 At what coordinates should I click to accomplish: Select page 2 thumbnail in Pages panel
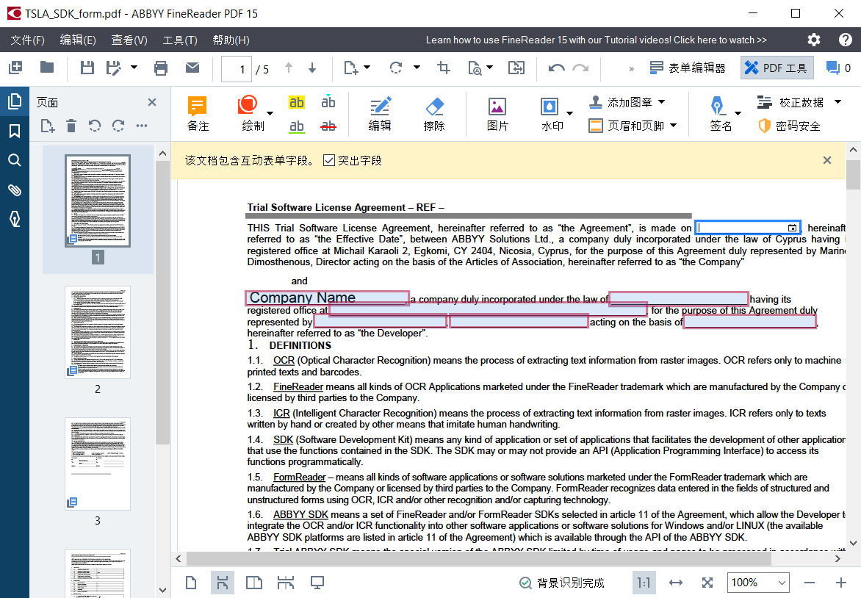pyautogui.click(x=98, y=332)
